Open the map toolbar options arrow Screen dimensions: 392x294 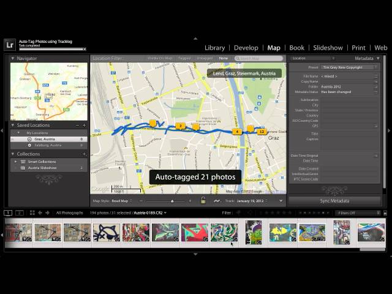(281, 201)
